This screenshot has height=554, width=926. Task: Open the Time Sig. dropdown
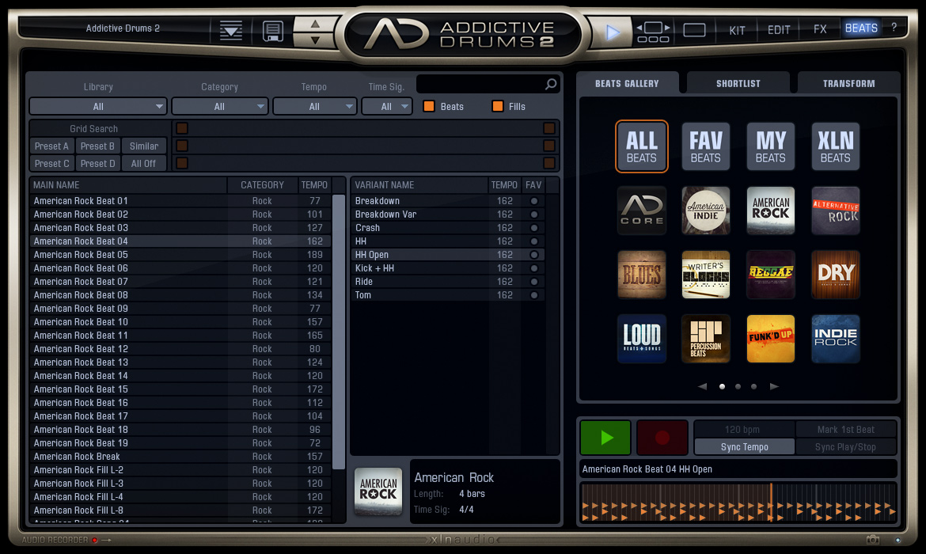tap(387, 106)
